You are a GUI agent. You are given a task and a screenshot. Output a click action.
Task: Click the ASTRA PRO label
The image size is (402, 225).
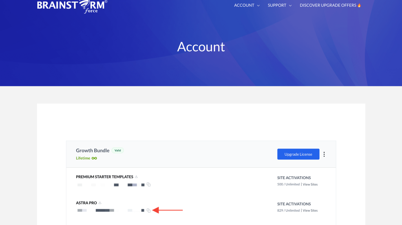click(x=86, y=203)
